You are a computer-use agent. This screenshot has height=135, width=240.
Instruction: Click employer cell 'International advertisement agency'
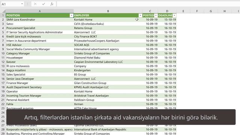[108, 49]
